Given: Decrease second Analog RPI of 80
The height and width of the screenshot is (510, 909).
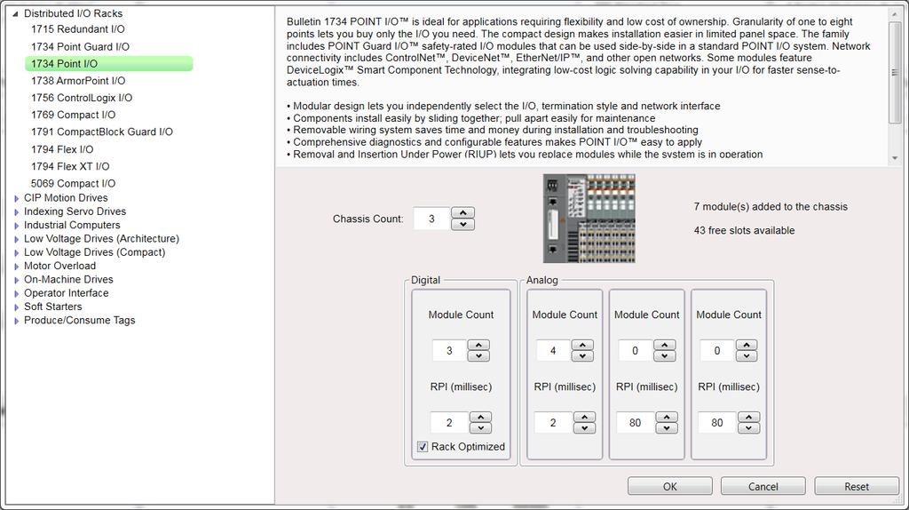Looking at the screenshot, I should tap(667, 427).
